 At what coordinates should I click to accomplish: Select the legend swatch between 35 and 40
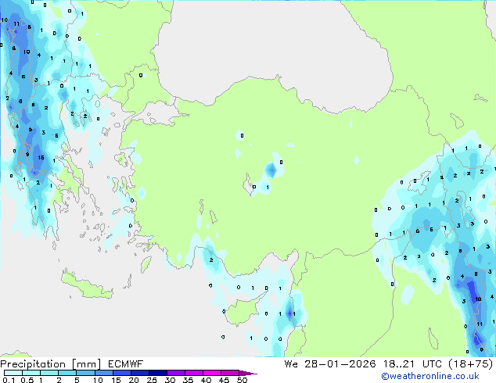[194, 373]
